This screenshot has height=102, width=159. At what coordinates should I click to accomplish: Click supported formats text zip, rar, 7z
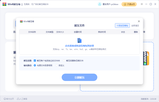tap(79, 49)
